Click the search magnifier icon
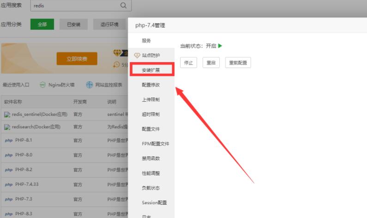Viewport: 367px width, 218px height. pos(123,6)
